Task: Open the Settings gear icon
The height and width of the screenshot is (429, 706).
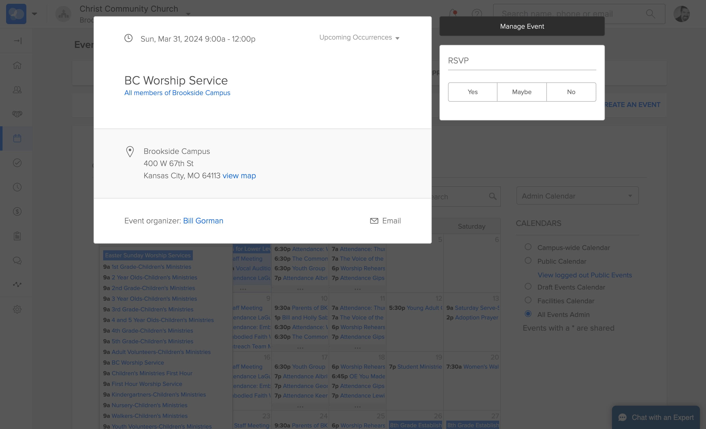Action: click(17, 309)
